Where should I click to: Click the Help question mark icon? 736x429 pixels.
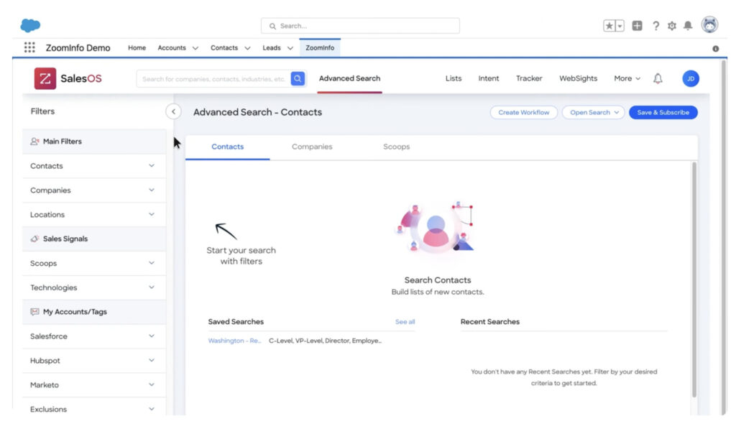point(655,24)
